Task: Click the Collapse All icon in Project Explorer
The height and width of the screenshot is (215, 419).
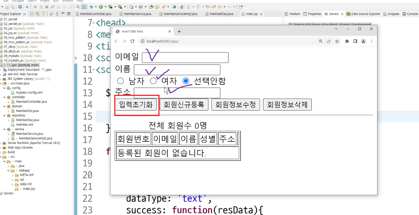Action: tap(32, 14)
